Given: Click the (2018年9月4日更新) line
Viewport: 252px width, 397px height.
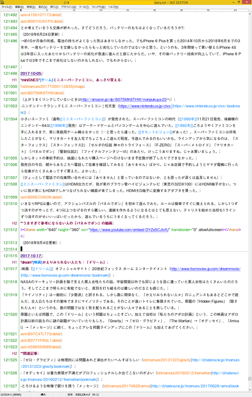Looking at the screenshot, I should click(41, 243).
